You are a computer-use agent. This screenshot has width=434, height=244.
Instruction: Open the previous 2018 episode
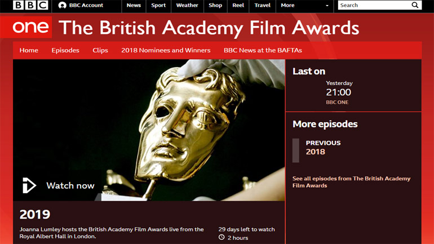(323, 148)
